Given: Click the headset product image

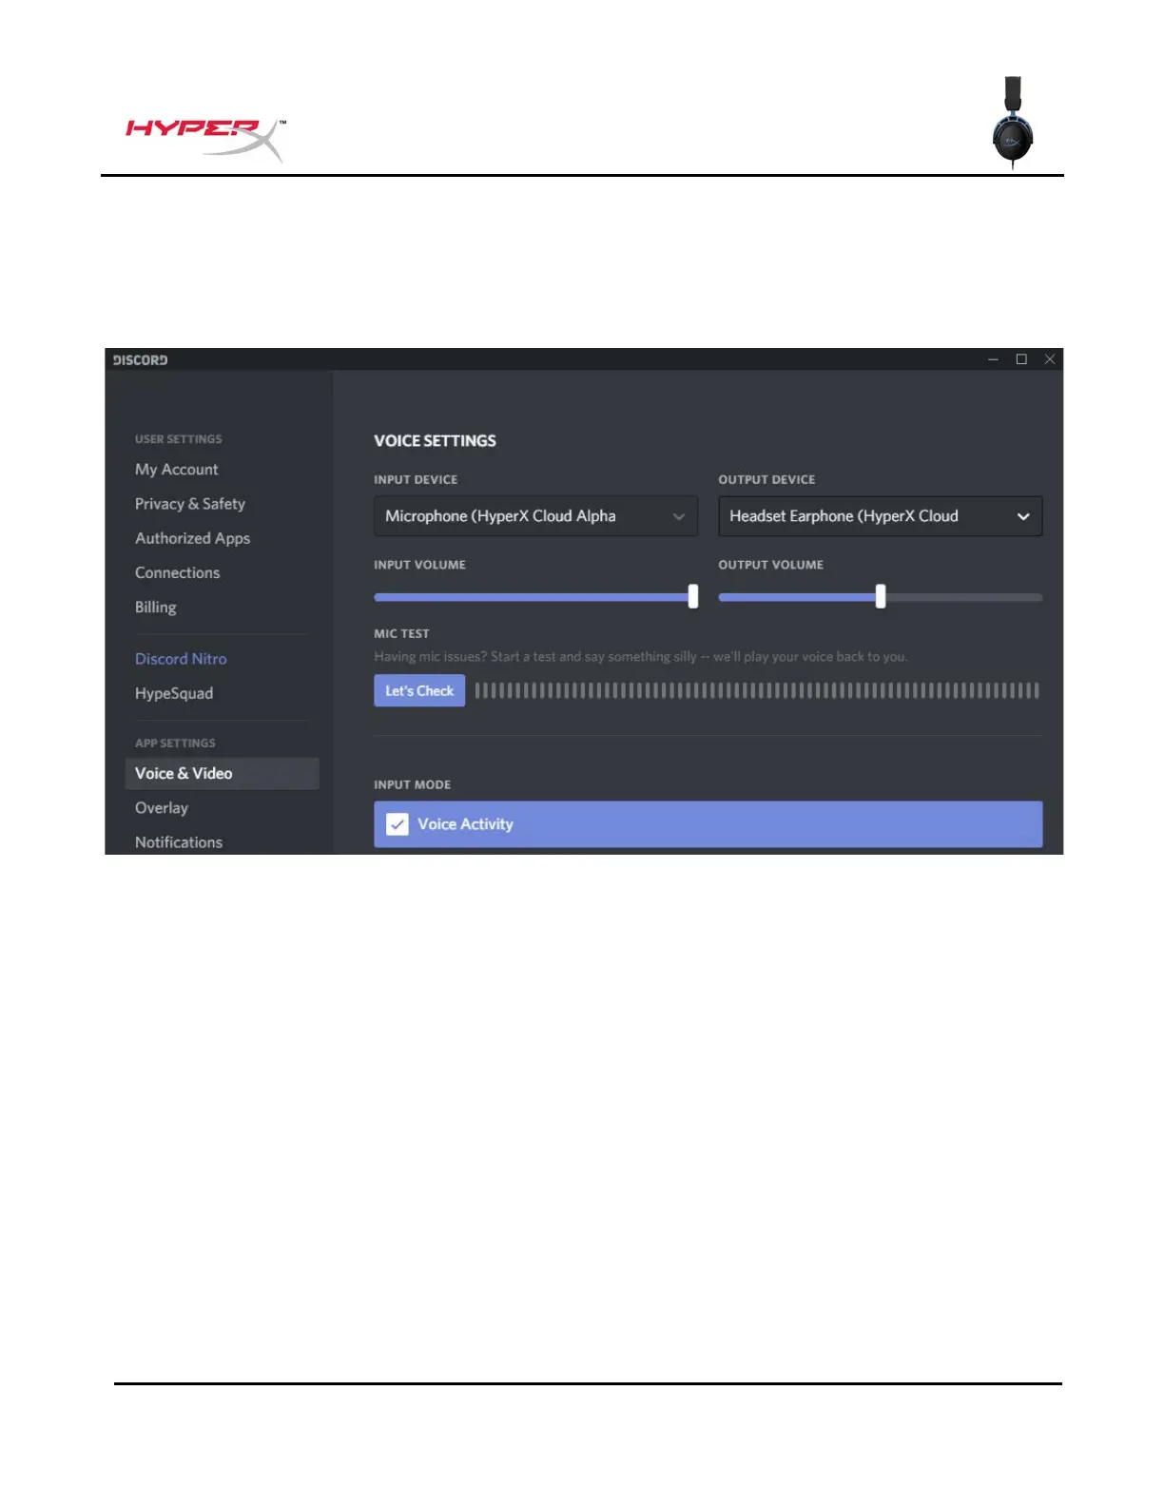Looking at the screenshot, I should pos(1013,123).
